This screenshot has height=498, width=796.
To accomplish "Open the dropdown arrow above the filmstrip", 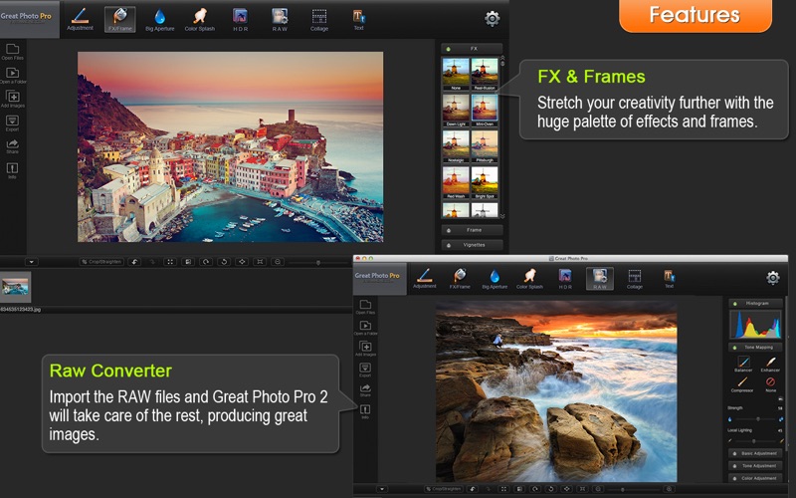I will pyautogui.click(x=31, y=262).
